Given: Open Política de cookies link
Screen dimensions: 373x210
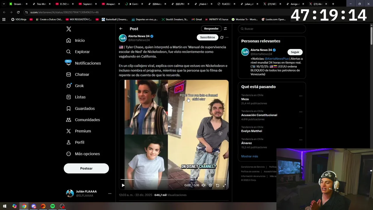Looking at the screenshot, I should pos(250,171).
